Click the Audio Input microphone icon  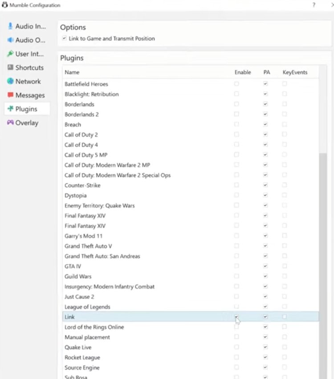tap(10, 26)
